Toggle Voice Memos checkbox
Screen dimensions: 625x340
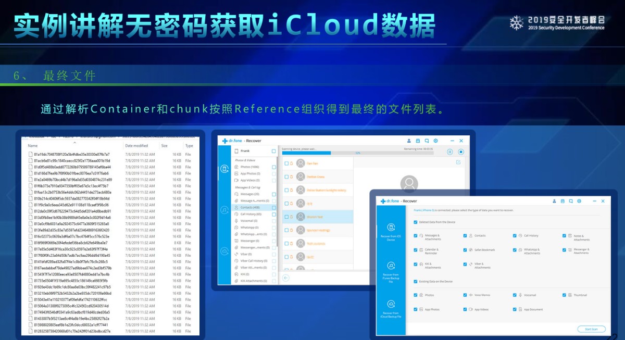coord(465,295)
